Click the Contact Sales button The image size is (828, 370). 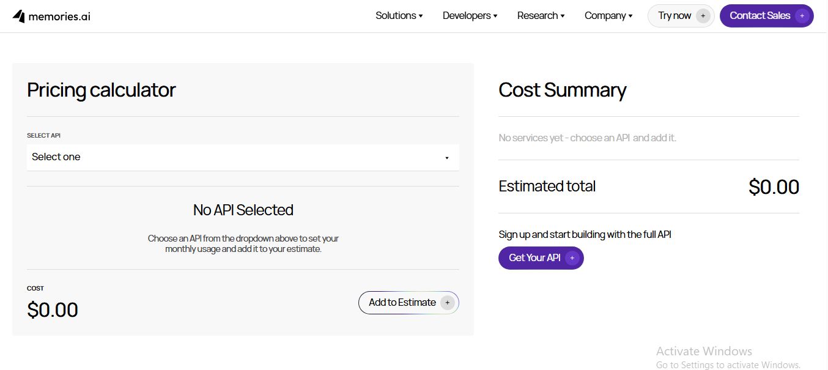coord(767,16)
